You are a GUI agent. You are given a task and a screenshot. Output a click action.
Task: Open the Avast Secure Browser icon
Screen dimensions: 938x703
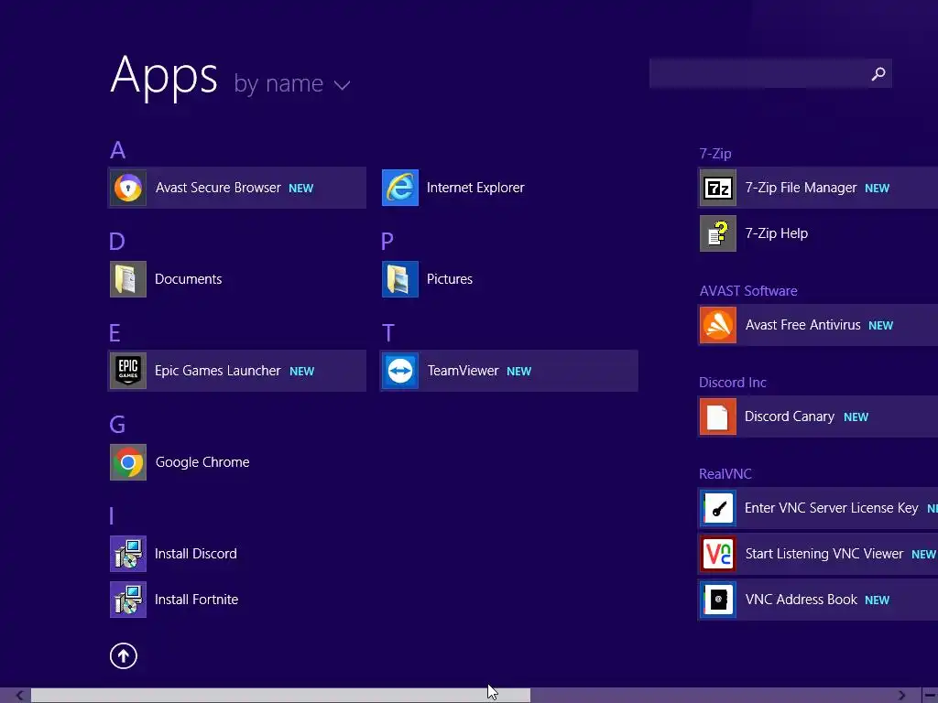tap(128, 188)
